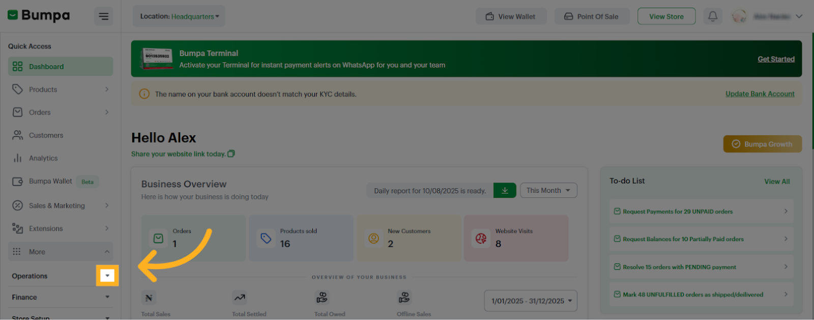Image resolution: width=814 pixels, height=320 pixels.
Task: Open the Location Headquarters dropdown
Action: (x=179, y=16)
